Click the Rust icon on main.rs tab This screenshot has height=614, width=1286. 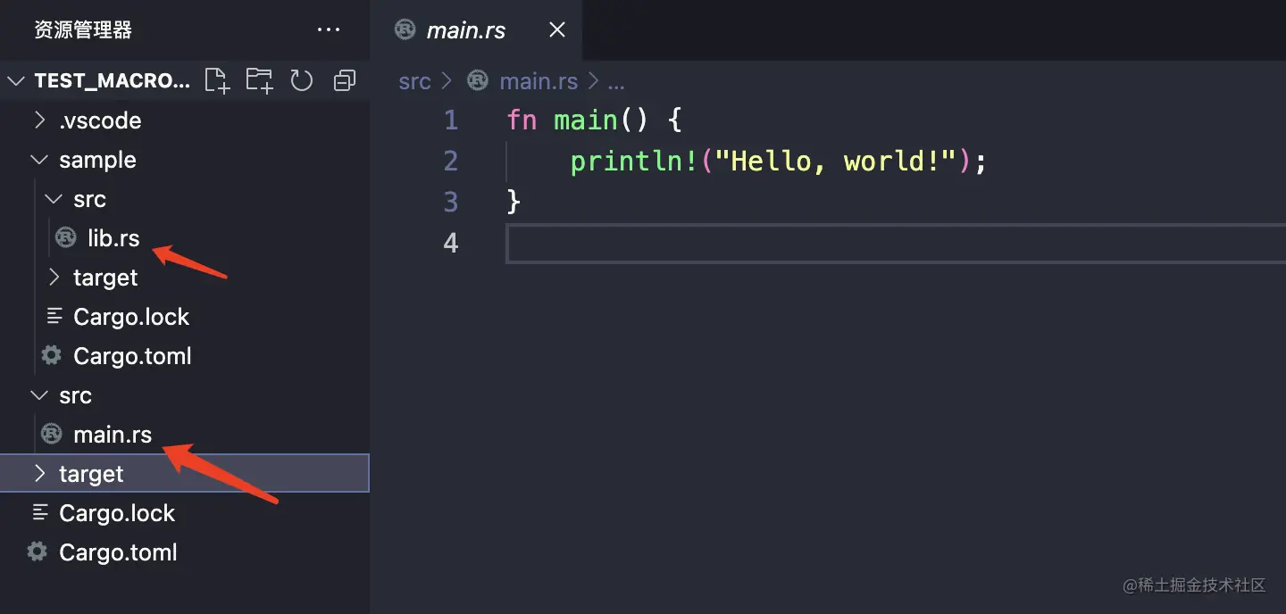(406, 29)
